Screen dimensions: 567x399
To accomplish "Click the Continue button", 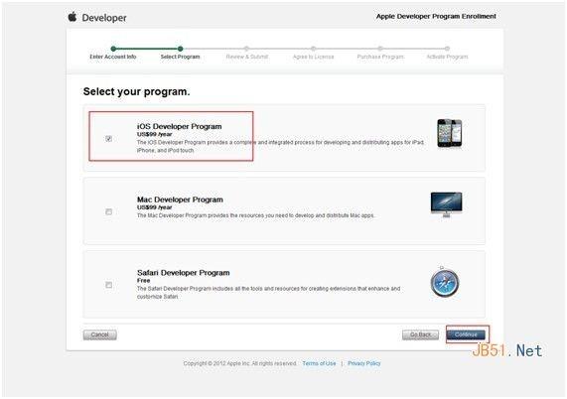I will [466, 334].
